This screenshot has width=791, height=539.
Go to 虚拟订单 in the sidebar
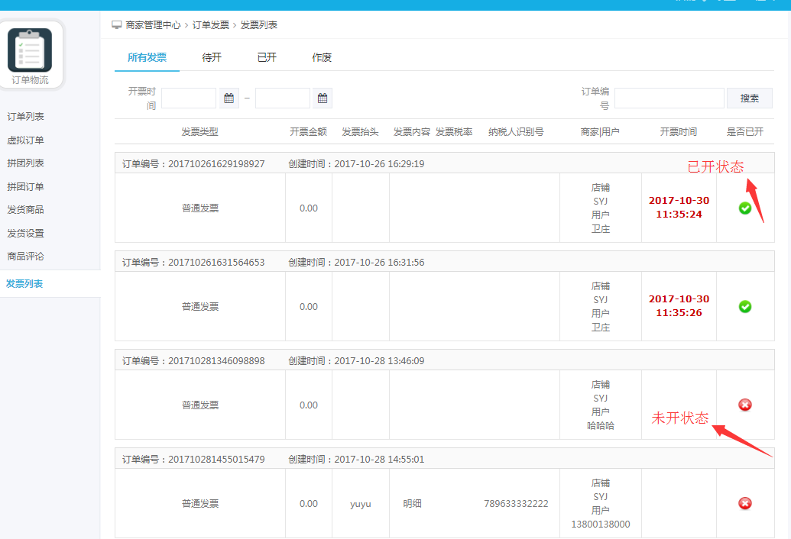coord(26,140)
